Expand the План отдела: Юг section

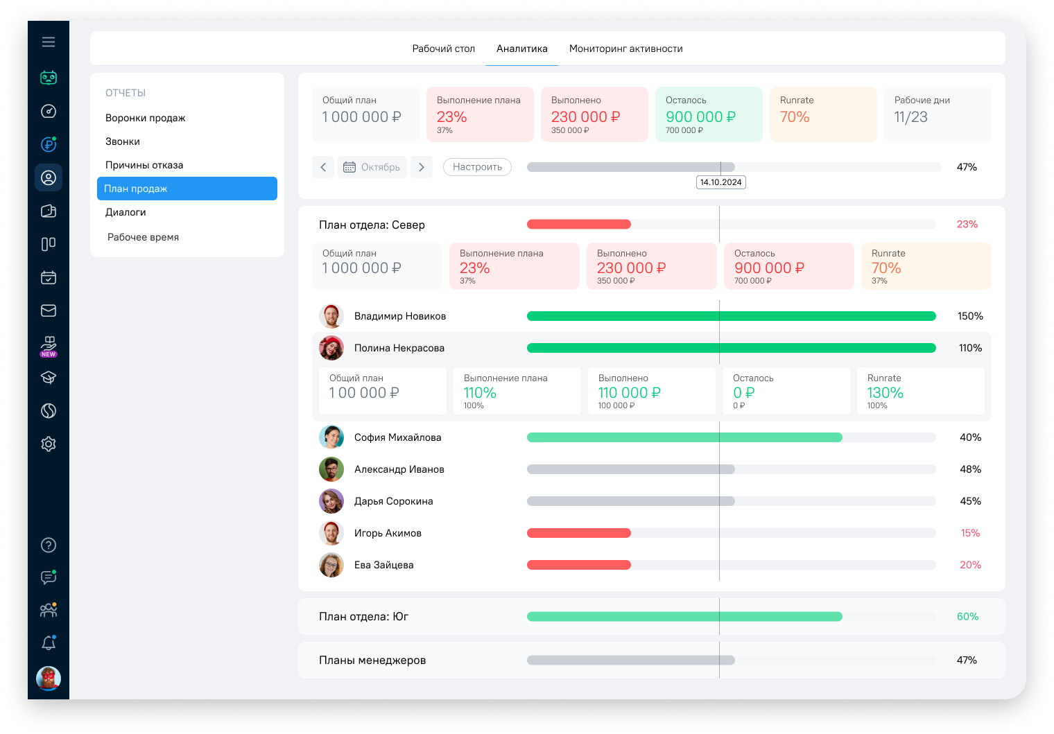click(363, 617)
